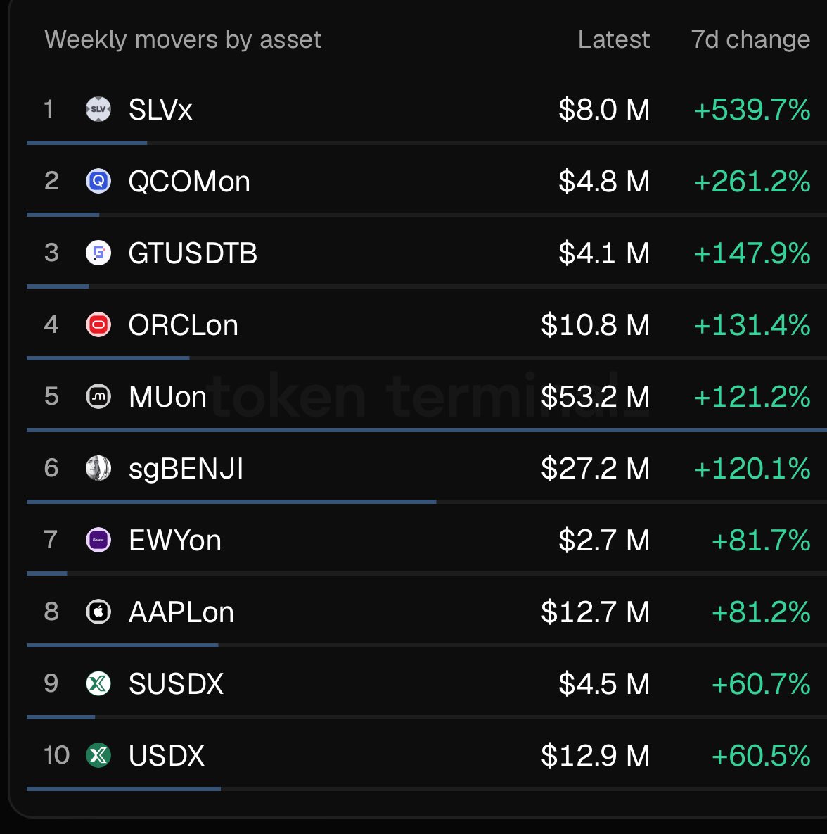Click the GTUSDTB token icon
The height and width of the screenshot is (834, 827).
(x=98, y=253)
